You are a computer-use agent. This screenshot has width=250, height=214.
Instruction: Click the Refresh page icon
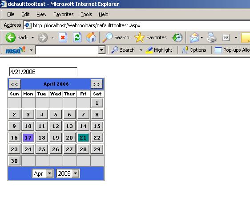point(77,37)
